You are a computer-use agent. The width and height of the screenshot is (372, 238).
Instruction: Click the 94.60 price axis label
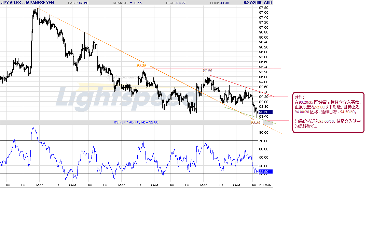(x=264, y=87)
